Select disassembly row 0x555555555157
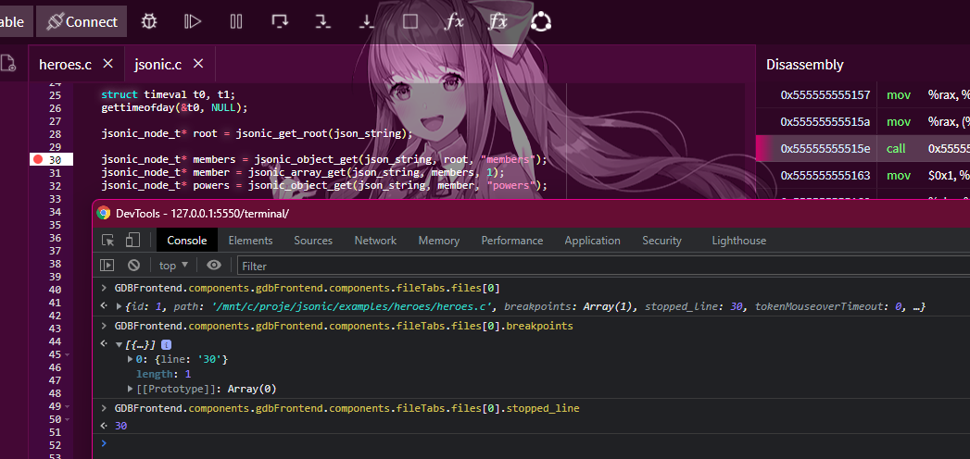This screenshot has width=970, height=459. click(x=863, y=95)
